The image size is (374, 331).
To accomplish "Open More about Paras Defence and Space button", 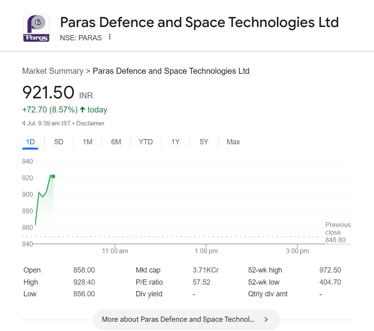I will click(178, 319).
